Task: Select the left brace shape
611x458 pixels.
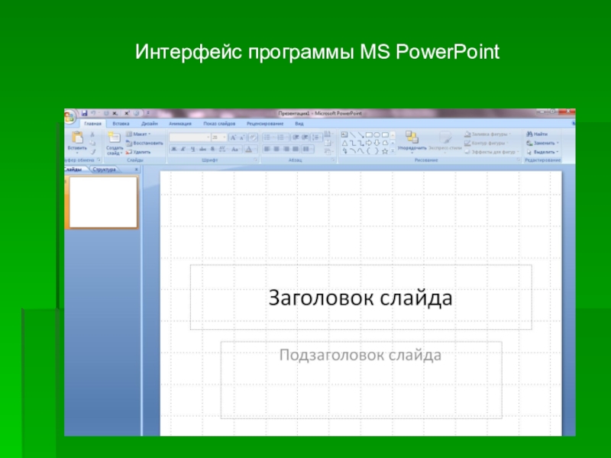Action: [369, 151]
